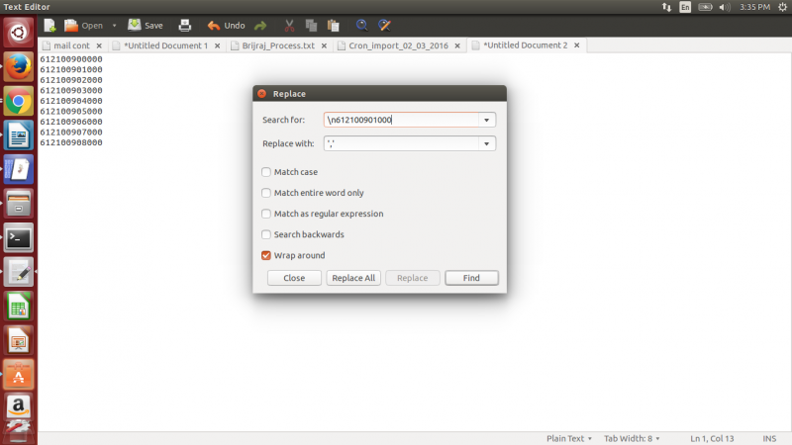Open the Terminal from the dock
The height and width of the screenshot is (445, 792).
point(19,237)
